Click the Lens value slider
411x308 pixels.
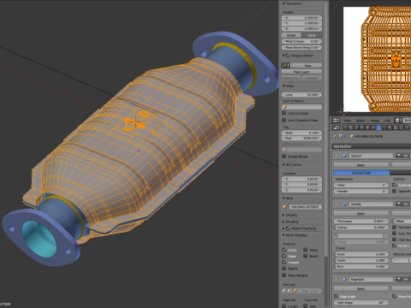pos(302,94)
